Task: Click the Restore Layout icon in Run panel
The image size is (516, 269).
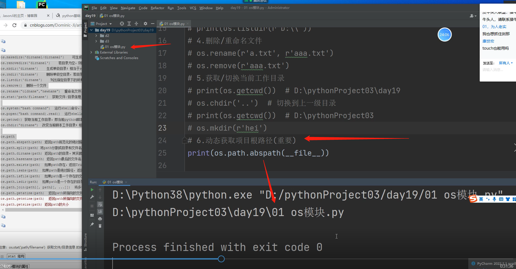Action: click(x=92, y=215)
